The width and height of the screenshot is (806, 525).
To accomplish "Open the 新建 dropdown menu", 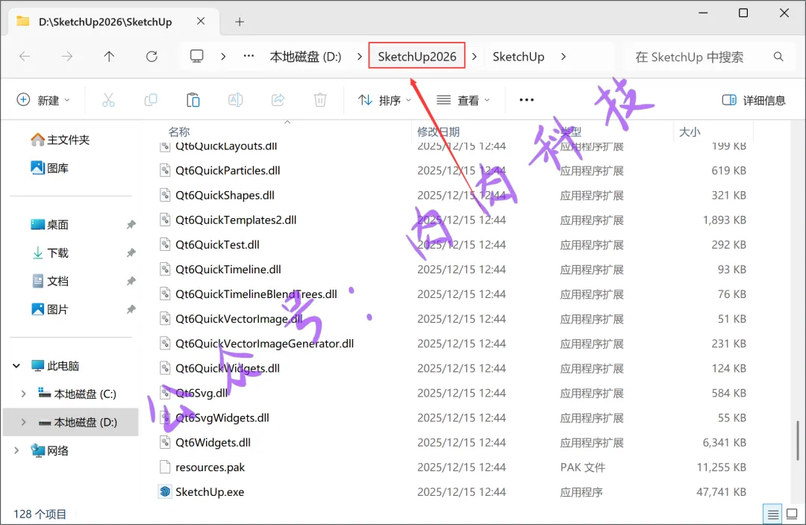I will tap(44, 100).
